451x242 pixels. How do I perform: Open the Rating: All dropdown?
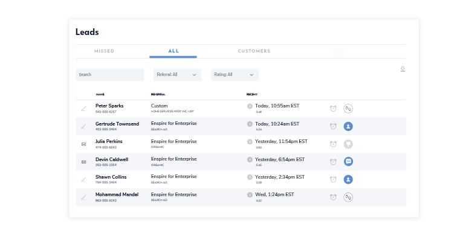tap(235, 75)
